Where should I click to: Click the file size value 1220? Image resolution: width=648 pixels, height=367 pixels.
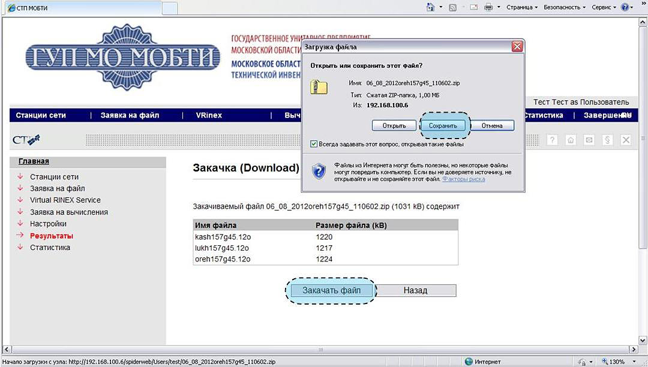(324, 237)
